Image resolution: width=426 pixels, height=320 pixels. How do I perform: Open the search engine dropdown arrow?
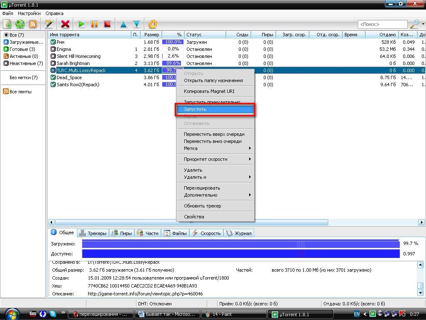tap(423, 24)
